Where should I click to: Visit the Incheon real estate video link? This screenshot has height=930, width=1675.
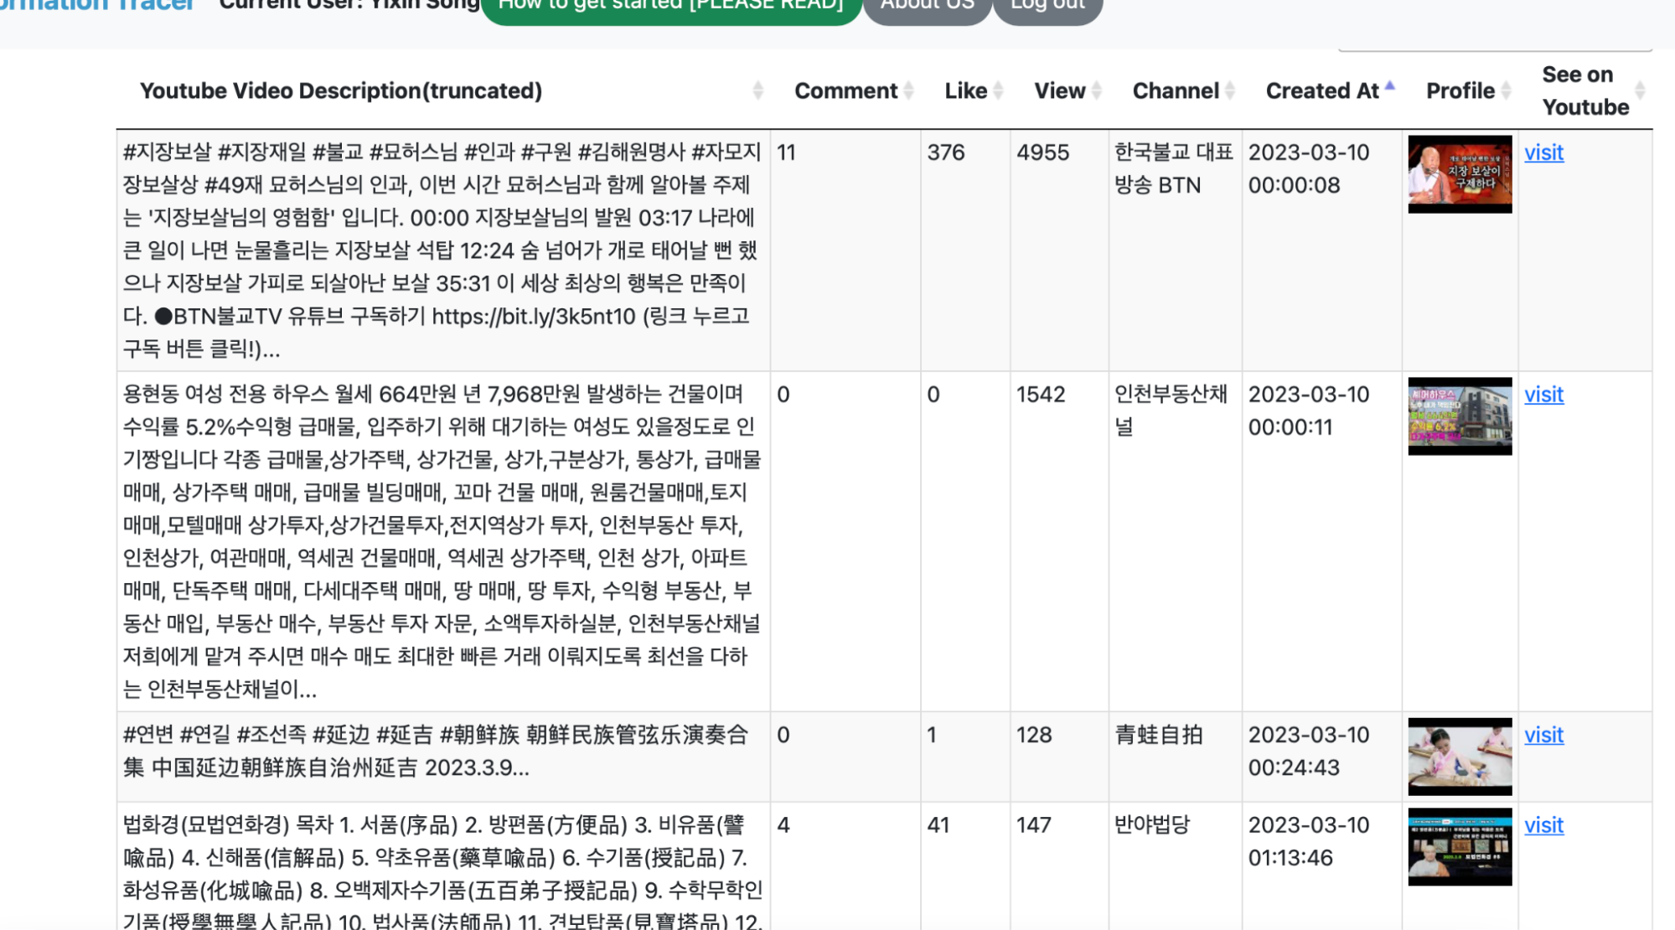(1543, 395)
